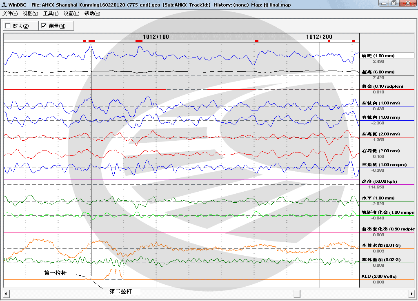Select the 水平 (1.00 mm) channel label

pyautogui.click(x=378, y=198)
